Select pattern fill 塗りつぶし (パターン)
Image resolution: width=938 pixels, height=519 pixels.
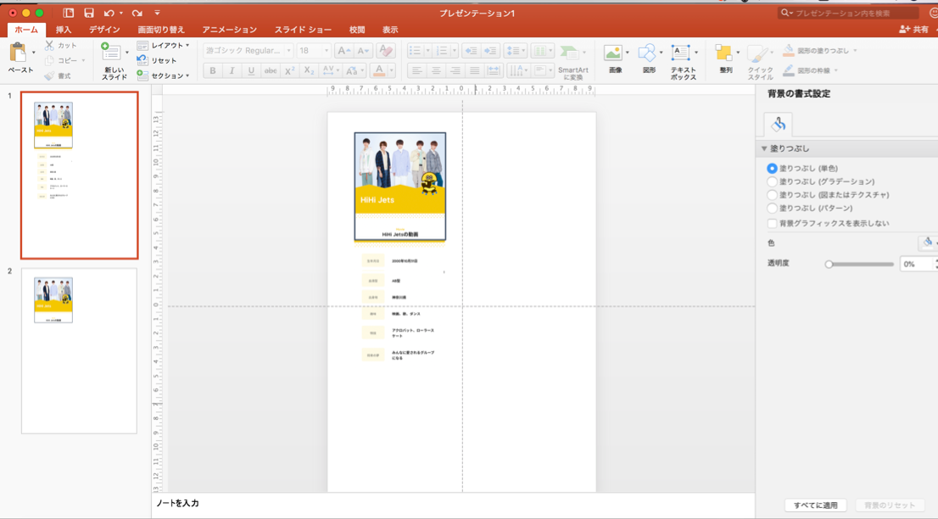772,208
